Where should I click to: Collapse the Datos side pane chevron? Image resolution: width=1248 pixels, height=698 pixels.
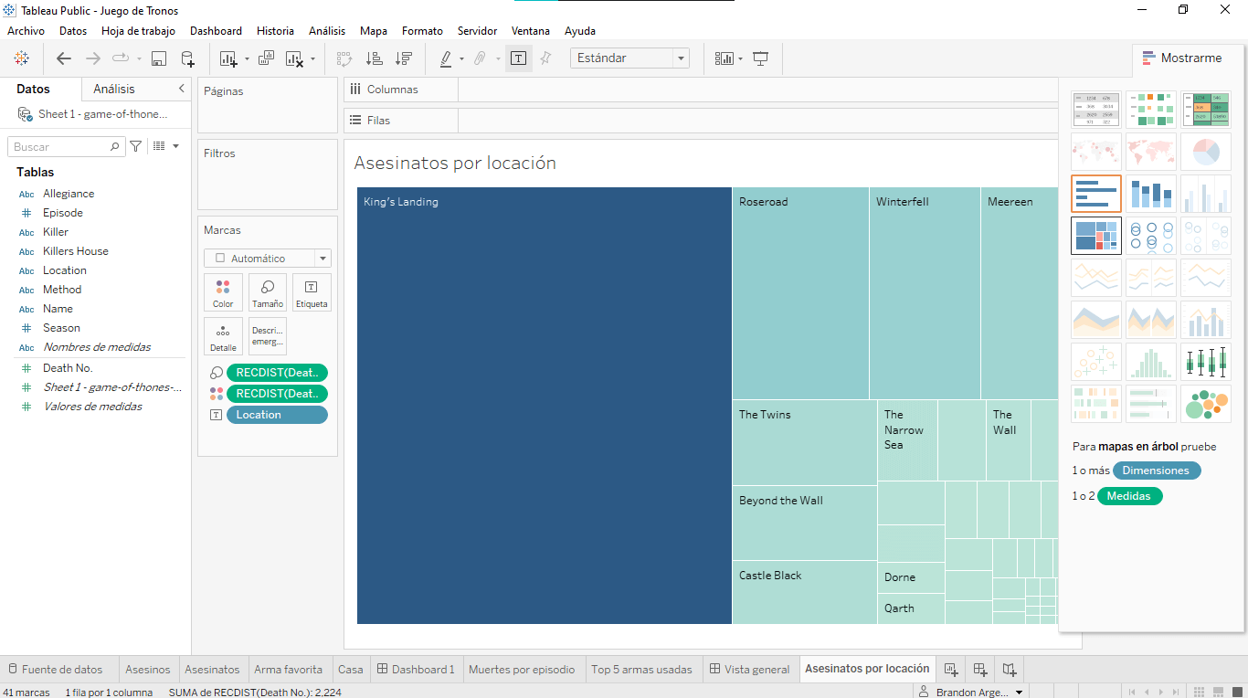[181, 89]
